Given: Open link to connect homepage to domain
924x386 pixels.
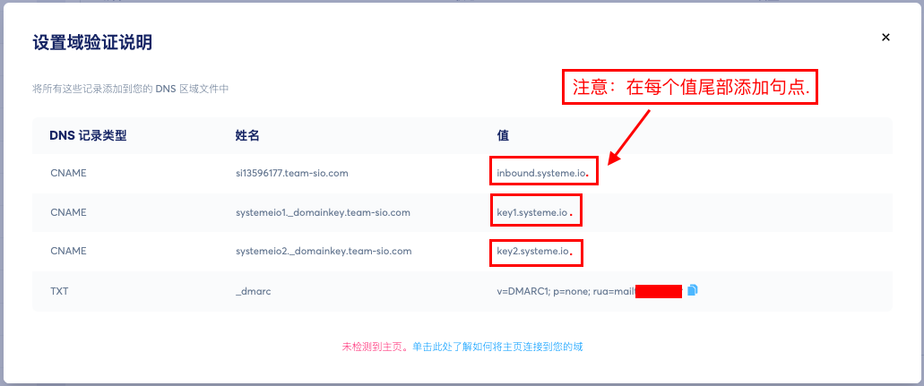Looking at the screenshot, I should tap(498, 347).
